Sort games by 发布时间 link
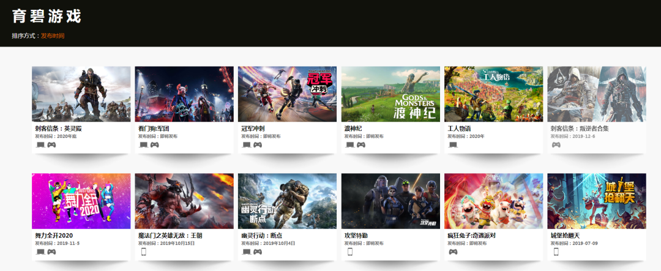The width and height of the screenshot is (661, 271). [53, 36]
